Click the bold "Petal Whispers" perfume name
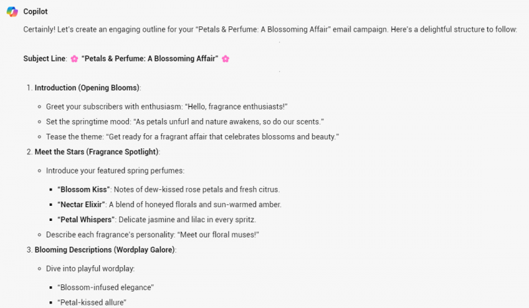529x308 pixels. [86, 220]
